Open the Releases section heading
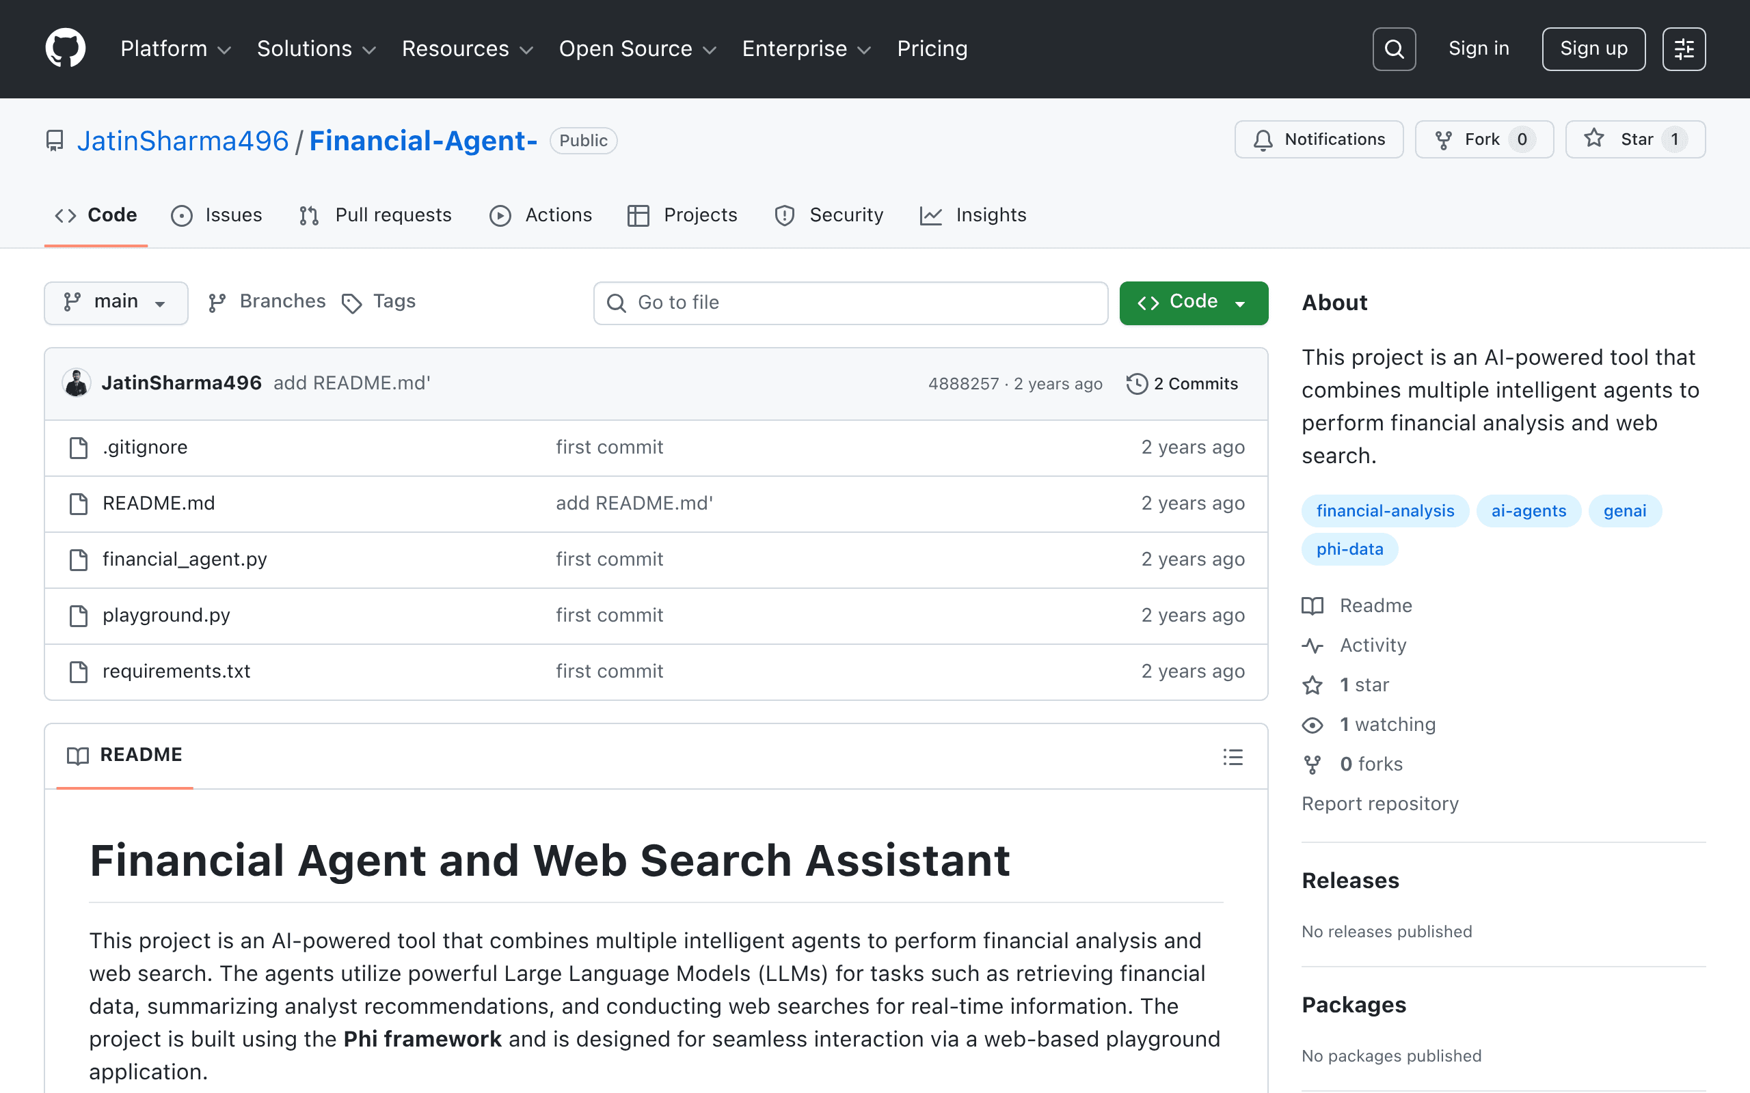 pyautogui.click(x=1350, y=881)
